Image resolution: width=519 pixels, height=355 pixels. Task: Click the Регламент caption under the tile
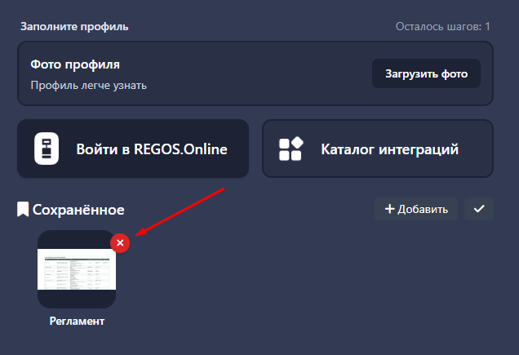(77, 321)
